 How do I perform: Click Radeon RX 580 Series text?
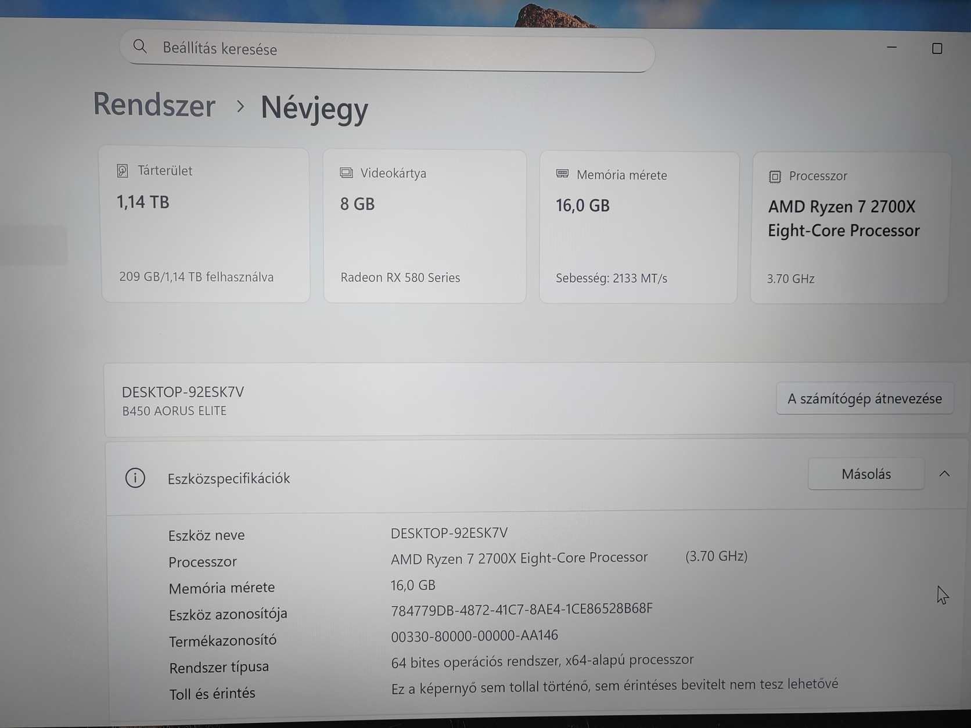400,277
